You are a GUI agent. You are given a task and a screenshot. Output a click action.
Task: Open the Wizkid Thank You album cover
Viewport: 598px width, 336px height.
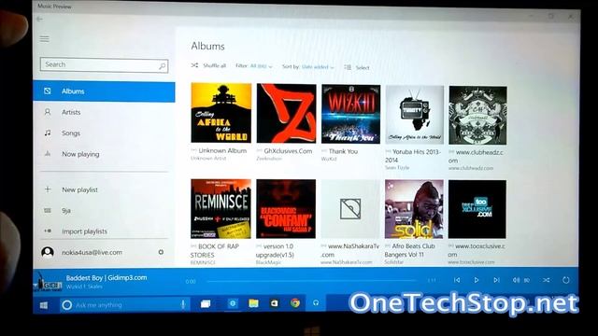351,114
